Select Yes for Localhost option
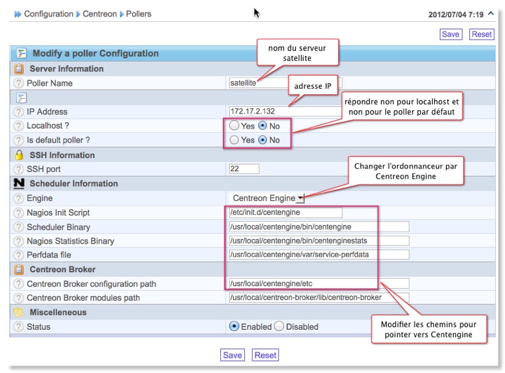Image resolution: width=505 pixels, height=373 pixels. point(234,125)
